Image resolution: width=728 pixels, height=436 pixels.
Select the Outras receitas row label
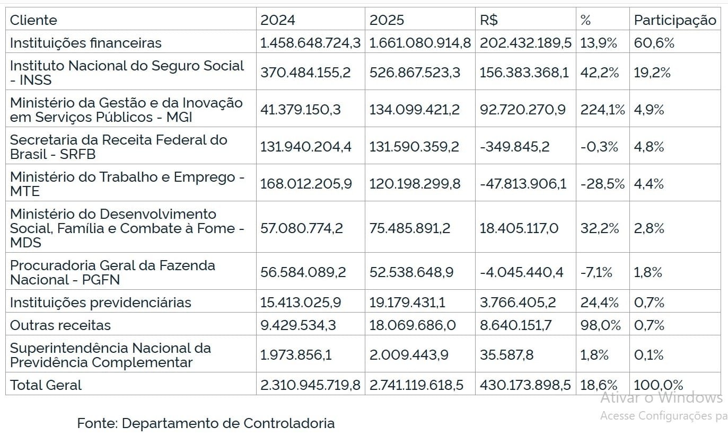pyautogui.click(x=60, y=325)
